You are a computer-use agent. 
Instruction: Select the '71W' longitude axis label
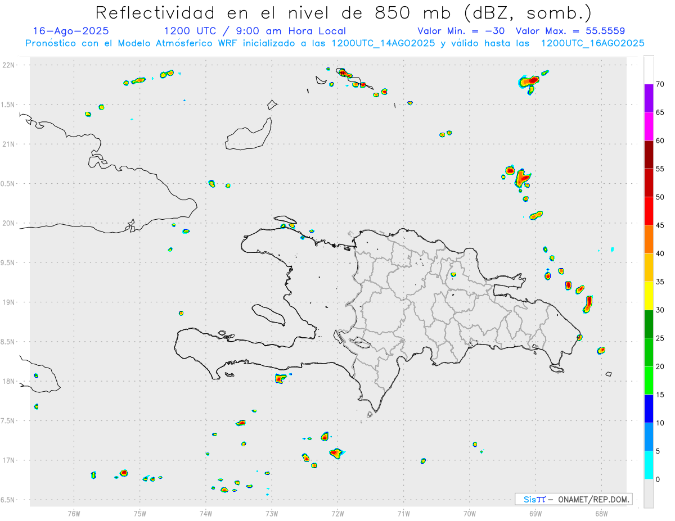coord(403,513)
